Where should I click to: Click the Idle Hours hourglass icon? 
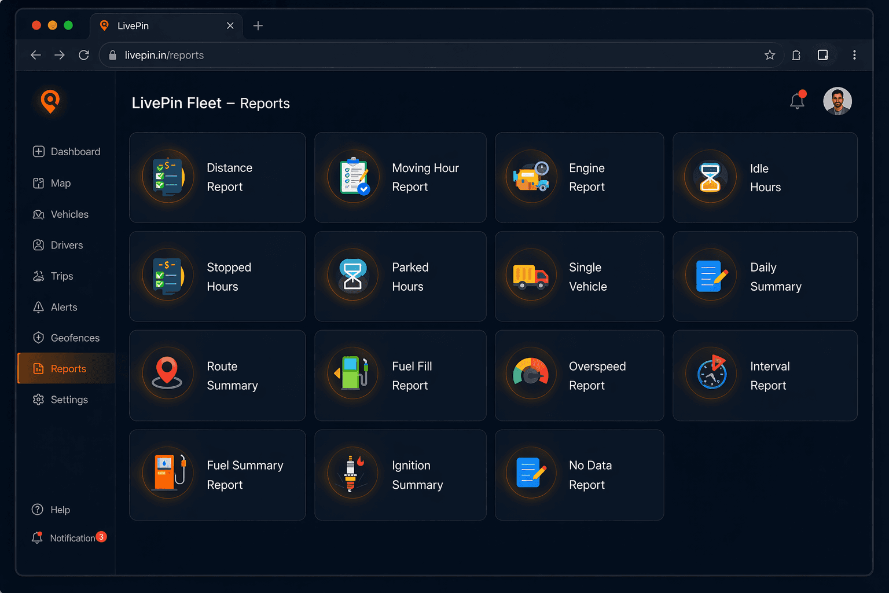click(x=710, y=177)
